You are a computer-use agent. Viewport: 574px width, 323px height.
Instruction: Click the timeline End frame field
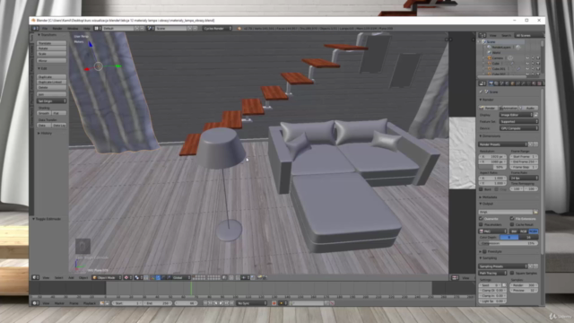(158, 303)
